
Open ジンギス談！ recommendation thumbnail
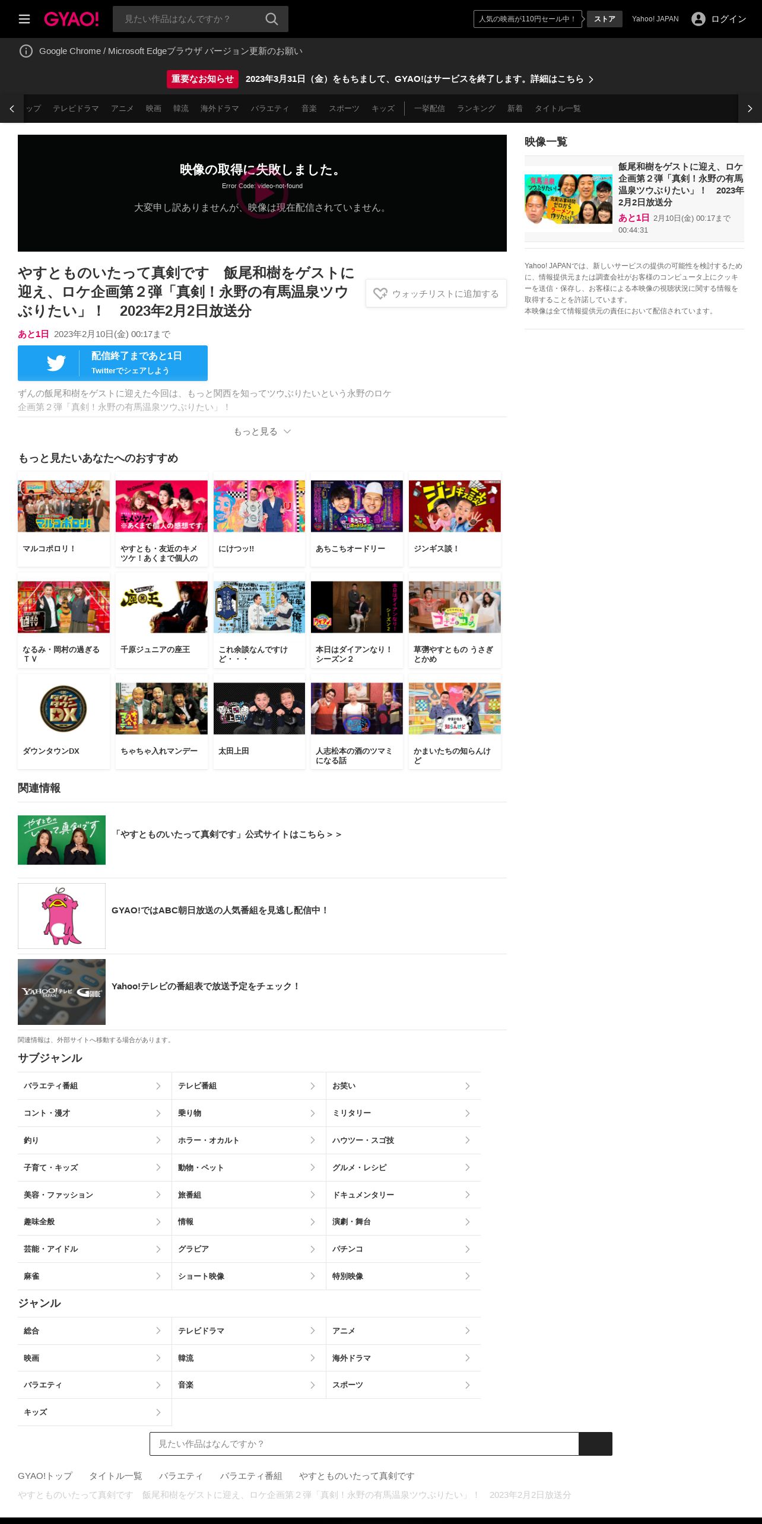[455, 506]
